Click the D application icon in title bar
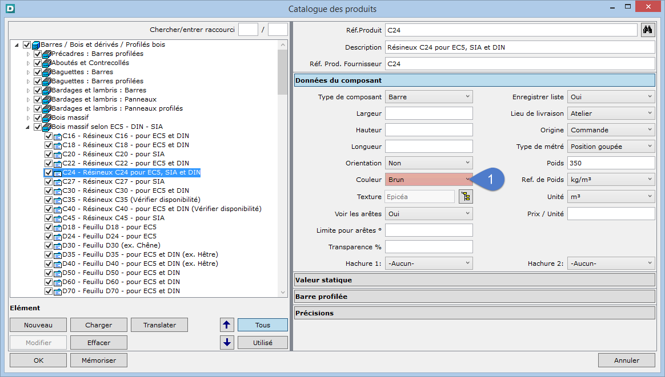Image resolution: width=665 pixels, height=377 pixels. click(9, 9)
